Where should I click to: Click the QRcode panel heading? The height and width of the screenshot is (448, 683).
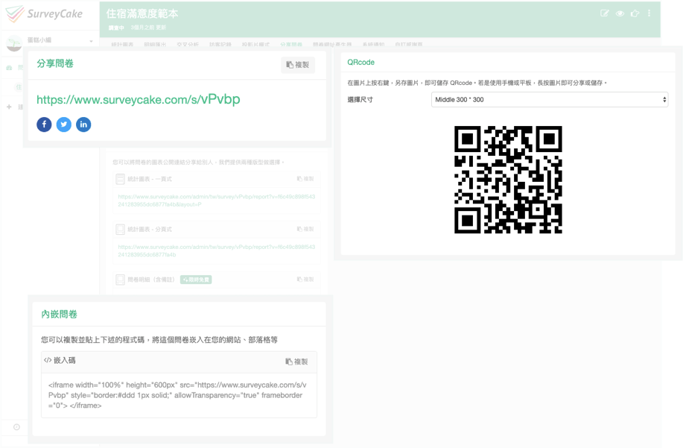click(360, 63)
